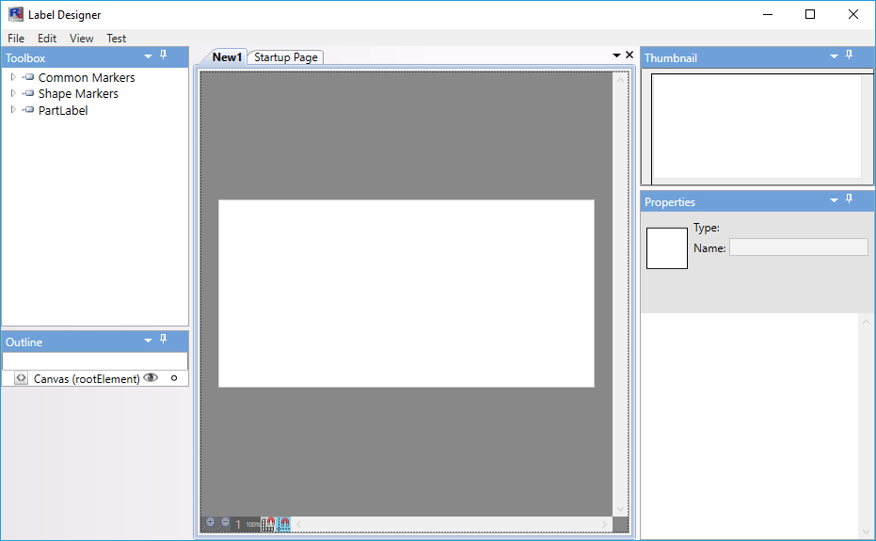
Task: Click the Canvas element type icon in Outline
Action: click(22, 378)
